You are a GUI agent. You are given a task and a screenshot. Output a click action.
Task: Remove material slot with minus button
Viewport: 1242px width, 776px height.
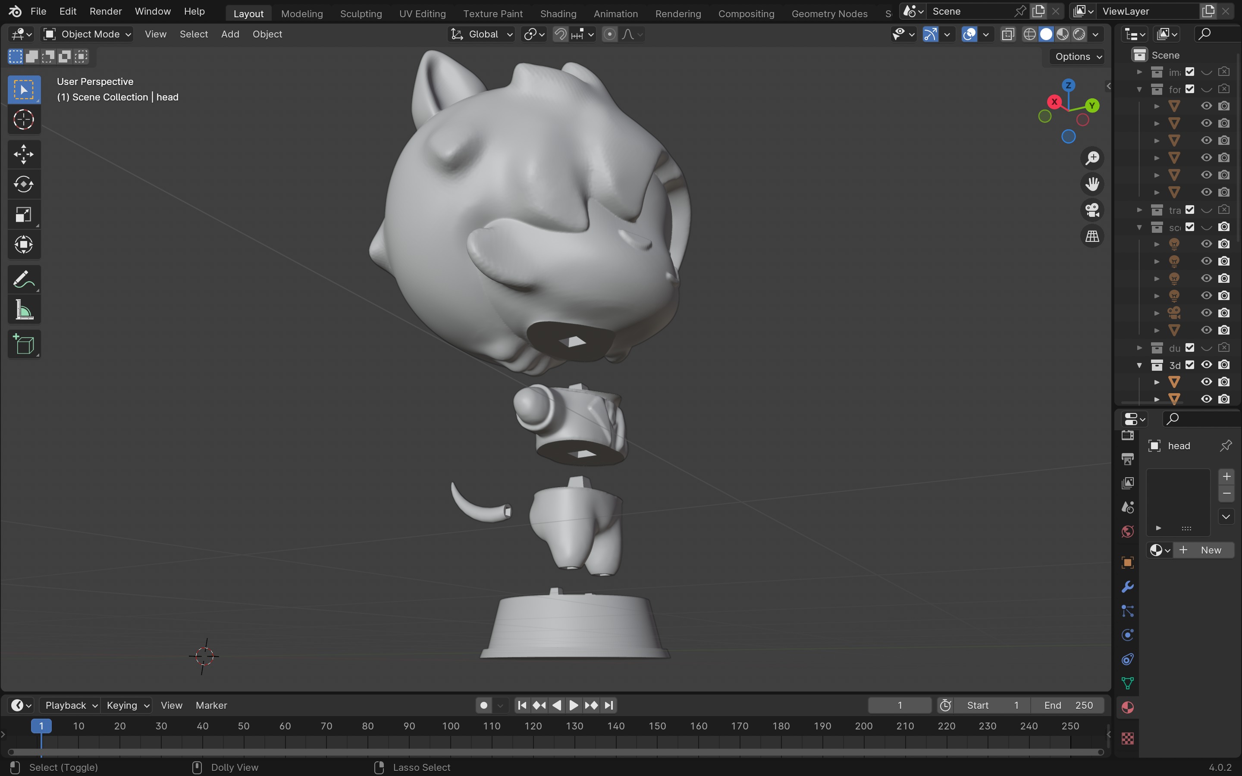[x=1226, y=494]
